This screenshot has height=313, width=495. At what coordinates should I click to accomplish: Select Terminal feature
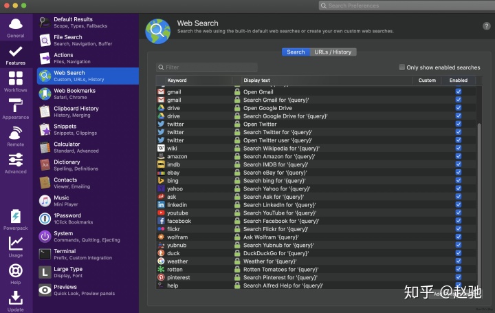point(88,255)
